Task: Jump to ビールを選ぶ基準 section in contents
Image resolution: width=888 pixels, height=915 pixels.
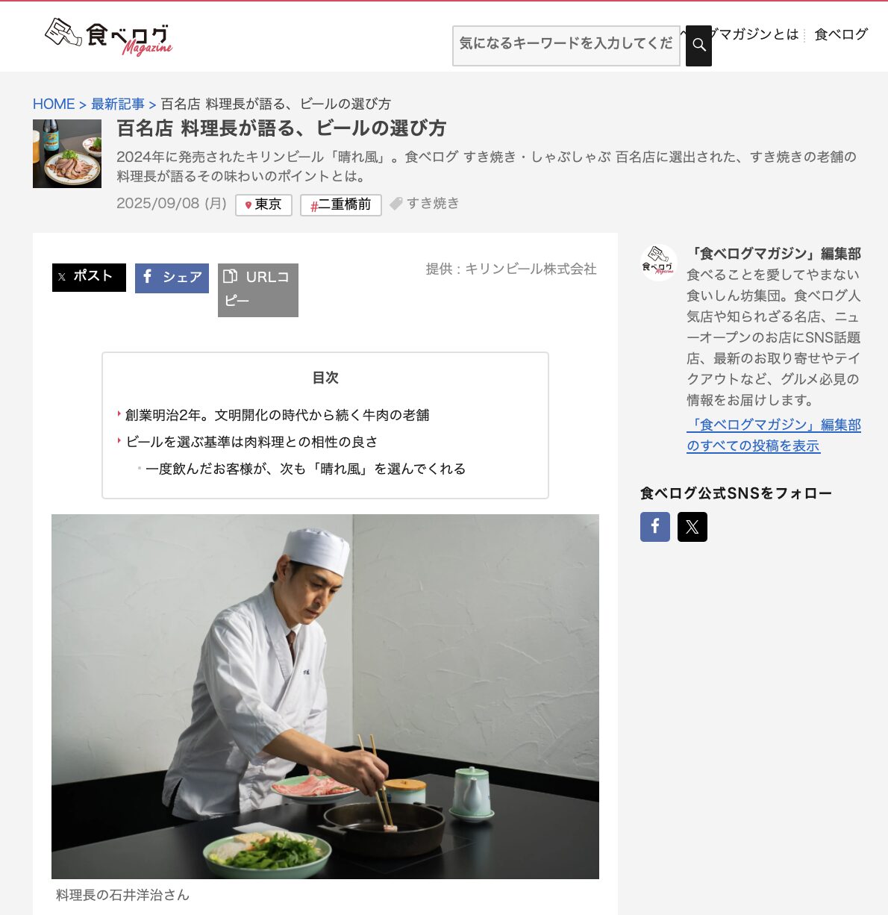Action: (251, 442)
